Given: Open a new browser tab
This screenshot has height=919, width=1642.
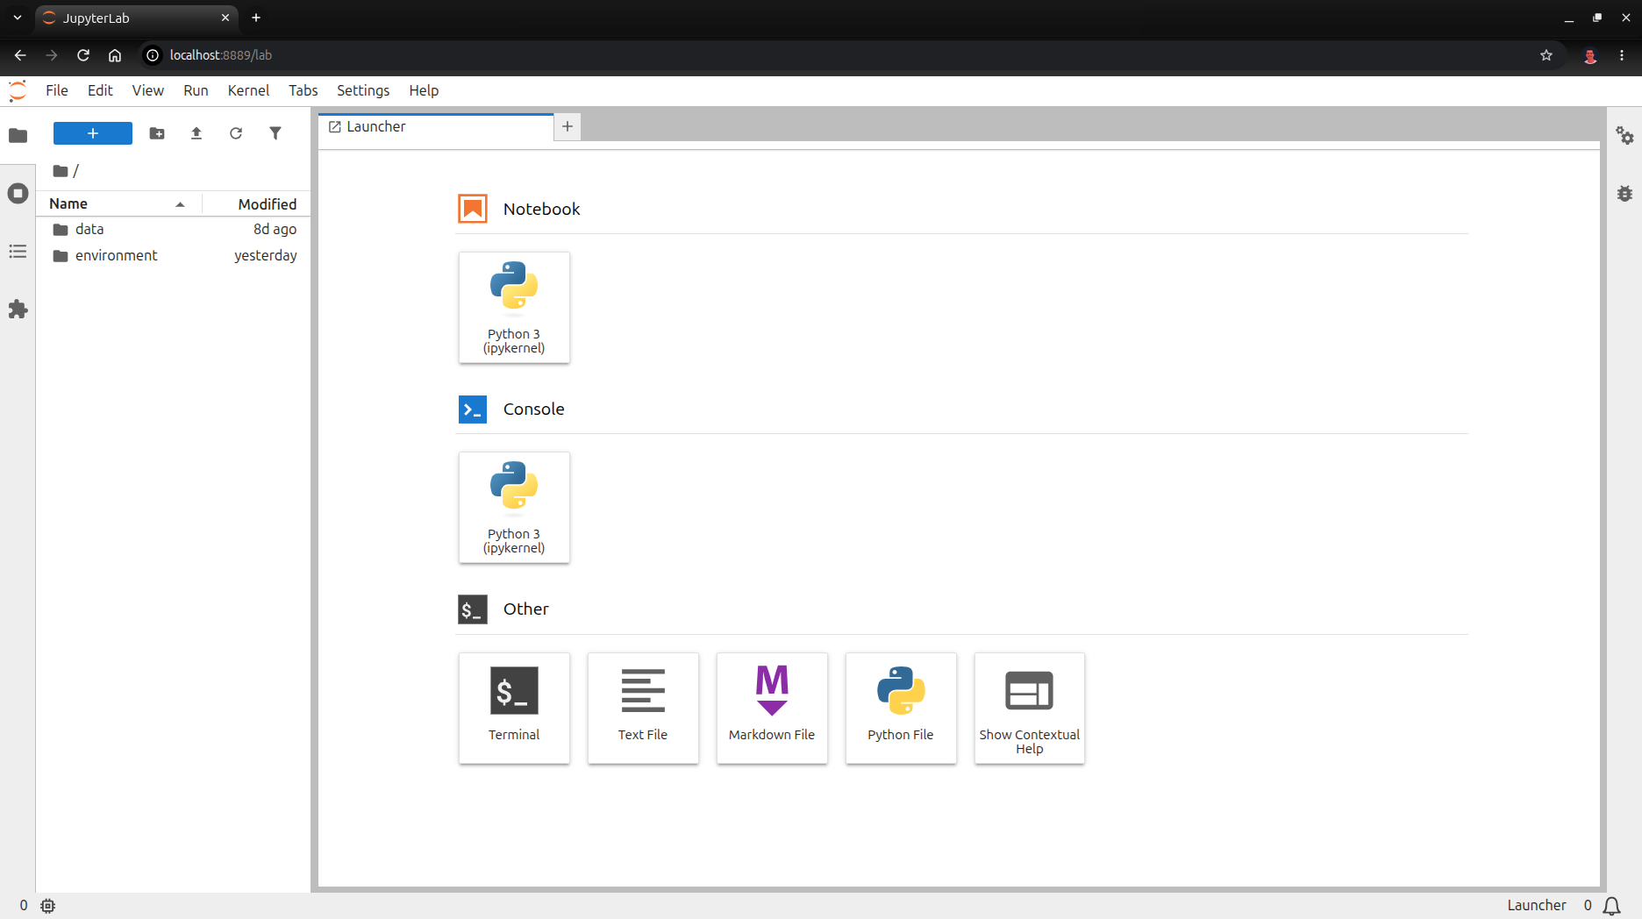Looking at the screenshot, I should click(x=256, y=18).
